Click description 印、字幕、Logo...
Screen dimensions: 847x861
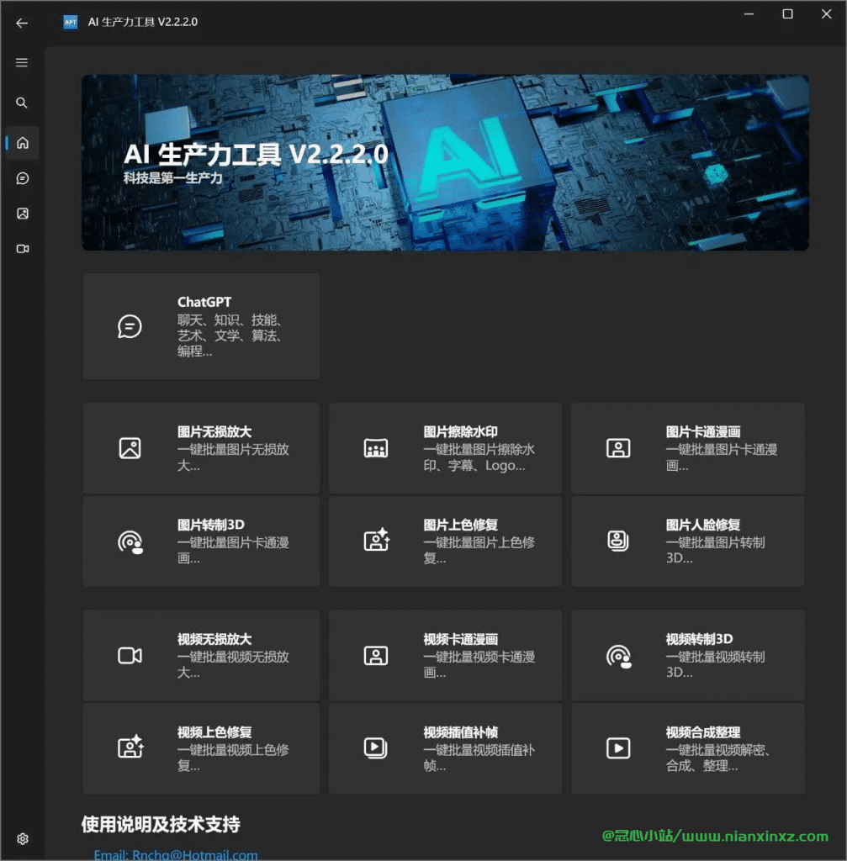(x=474, y=466)
